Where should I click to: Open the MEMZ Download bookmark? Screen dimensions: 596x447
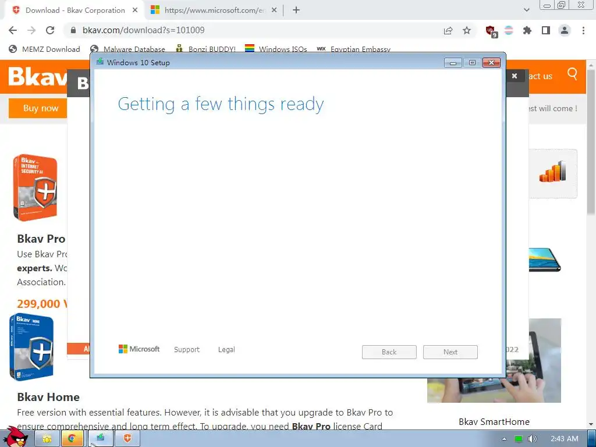44,49
